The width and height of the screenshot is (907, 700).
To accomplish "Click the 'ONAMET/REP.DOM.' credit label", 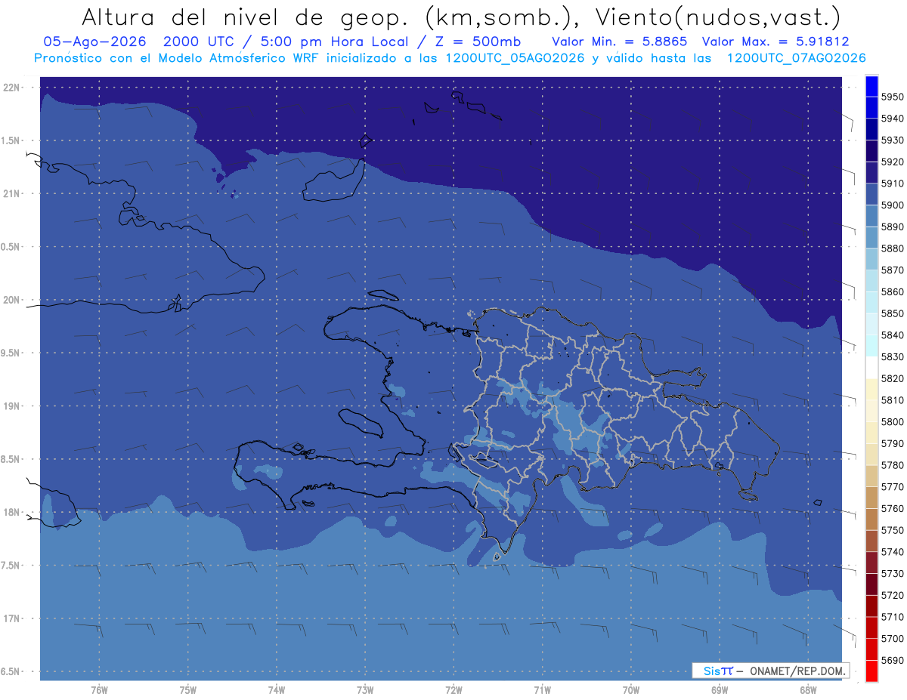I will 797,671.
